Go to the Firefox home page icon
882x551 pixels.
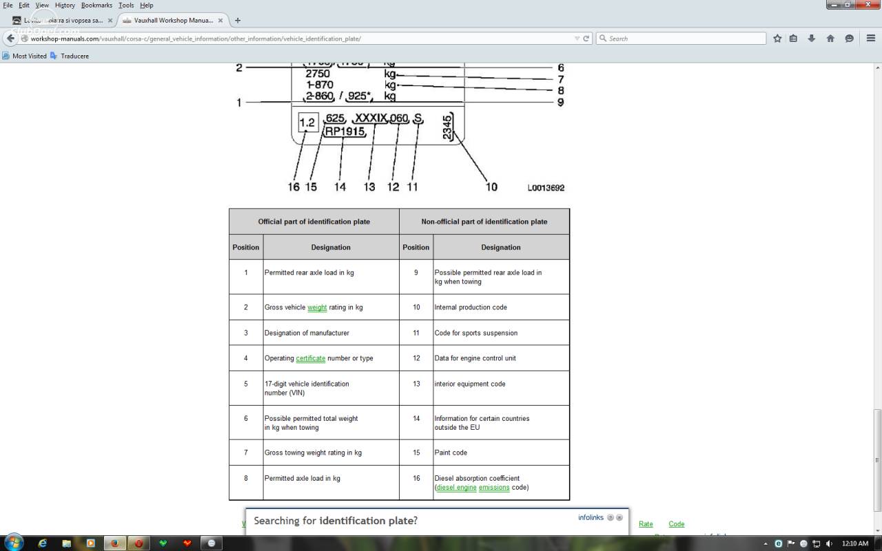pyautogui.click(x=830, y=39)
